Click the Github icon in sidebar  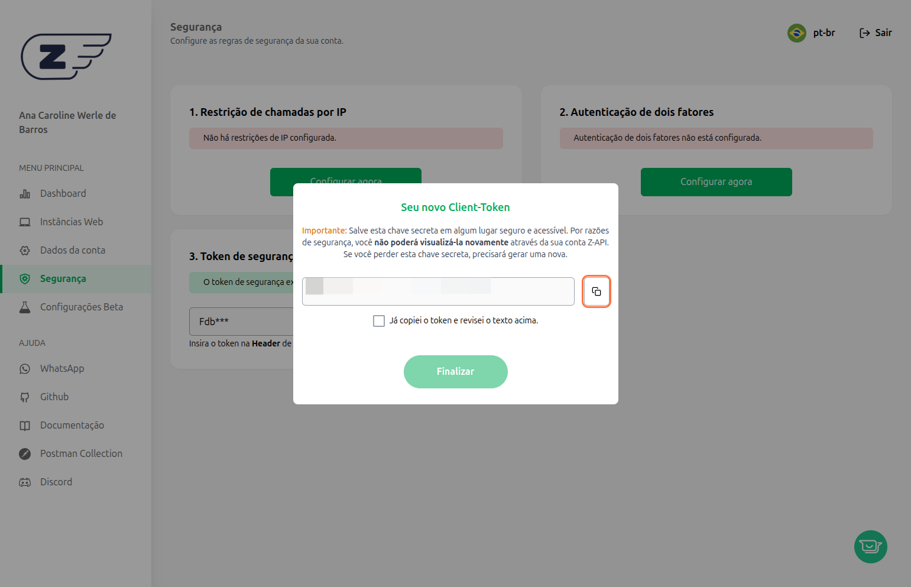(25, 397)
